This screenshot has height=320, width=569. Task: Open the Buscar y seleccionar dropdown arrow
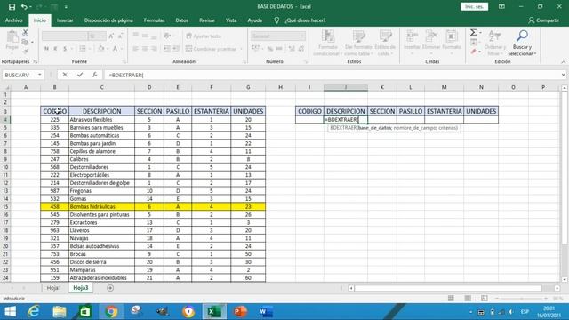[535, 53]
